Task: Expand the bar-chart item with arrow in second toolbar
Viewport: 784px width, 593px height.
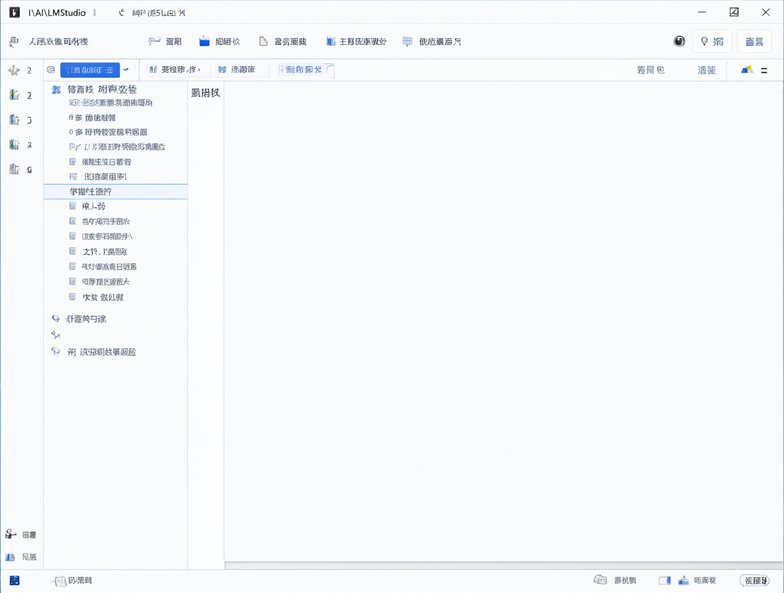Action: (175, 70)
